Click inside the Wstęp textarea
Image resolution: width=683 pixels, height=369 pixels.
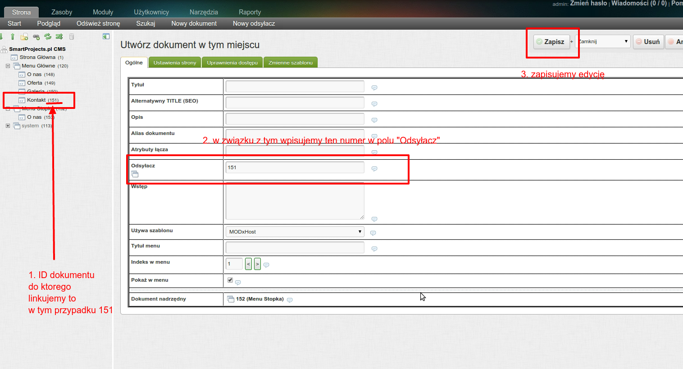click(x=295, y=201)
